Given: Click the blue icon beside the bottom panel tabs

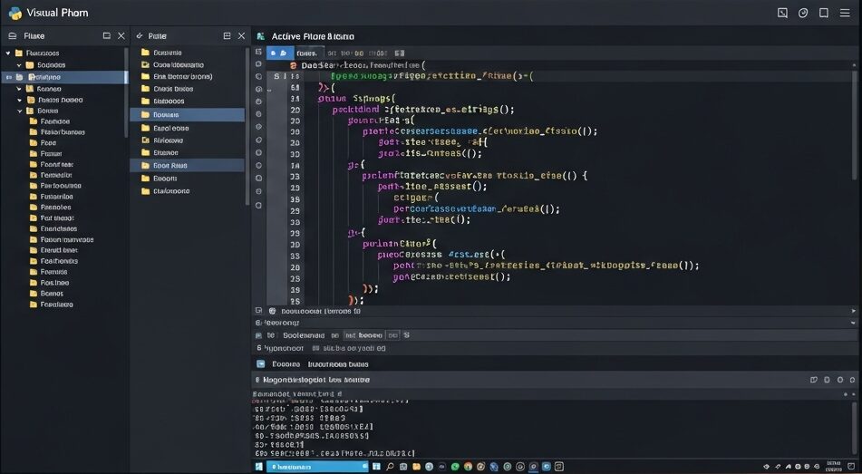Looking at the screenshot, I should click(261, 363).
